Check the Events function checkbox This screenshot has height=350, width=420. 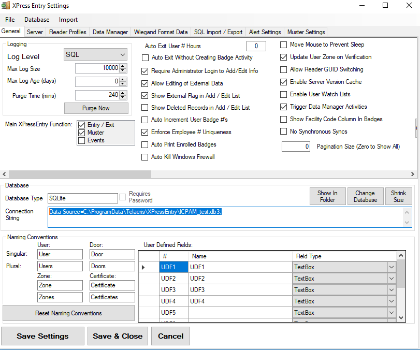pos(81,139)
